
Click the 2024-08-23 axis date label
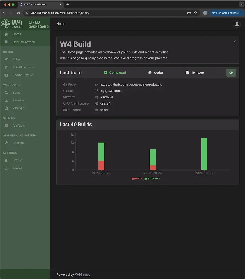click(153, 173)
